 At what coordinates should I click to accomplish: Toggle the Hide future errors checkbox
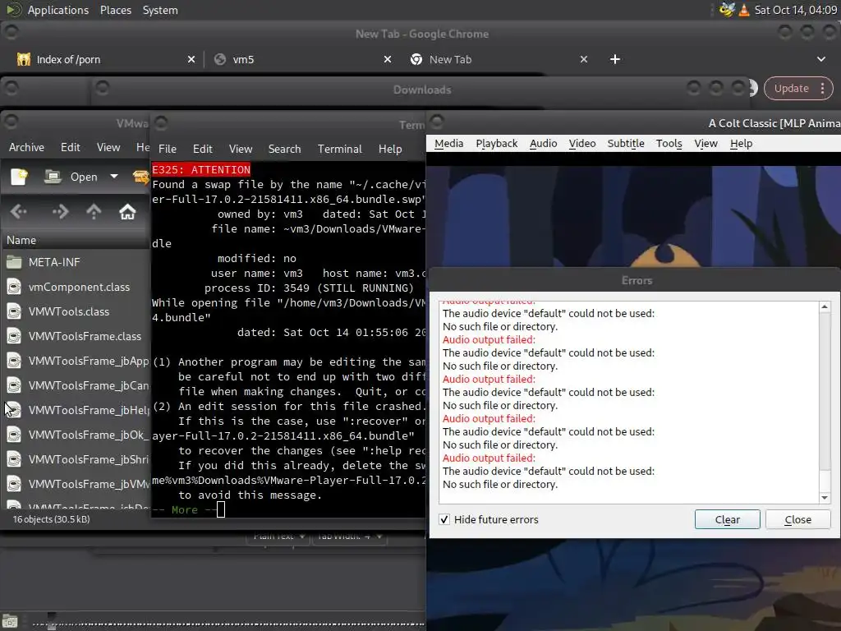(444, 519)
